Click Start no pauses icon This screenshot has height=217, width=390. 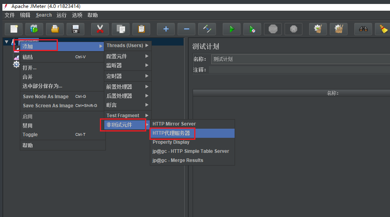coord(252,29)
